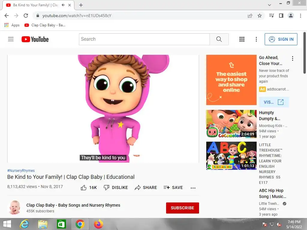Open YouTube settings three-dot menu

coord(256,39)
